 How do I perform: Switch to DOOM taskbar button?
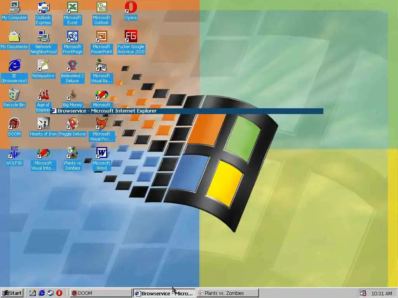tap(101, 293)
